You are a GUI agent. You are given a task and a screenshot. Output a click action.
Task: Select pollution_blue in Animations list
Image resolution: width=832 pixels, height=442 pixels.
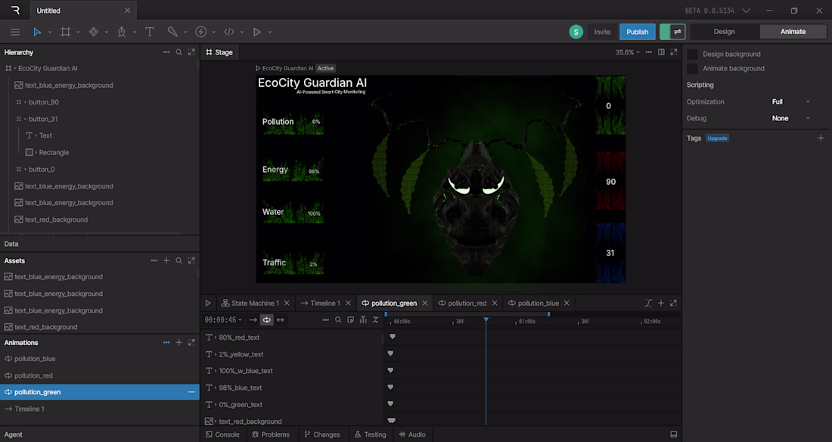tap(100, 359)
